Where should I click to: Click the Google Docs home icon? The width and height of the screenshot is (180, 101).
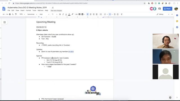click(4, 9)
